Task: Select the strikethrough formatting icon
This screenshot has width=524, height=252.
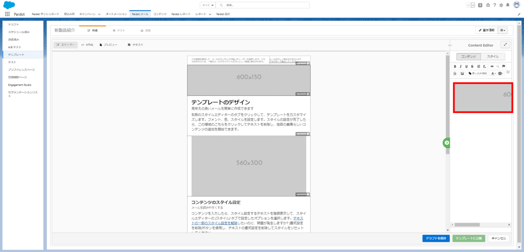Action: tap(472, 66)
